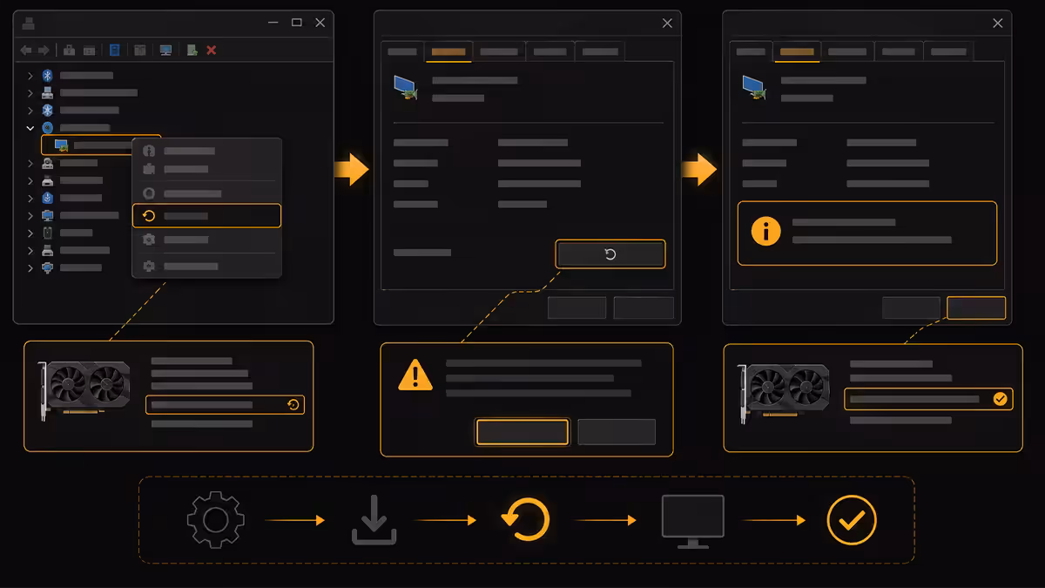Click the forward arrow in the left window toolbar
1045x588 pixels.
coord(44,50)
